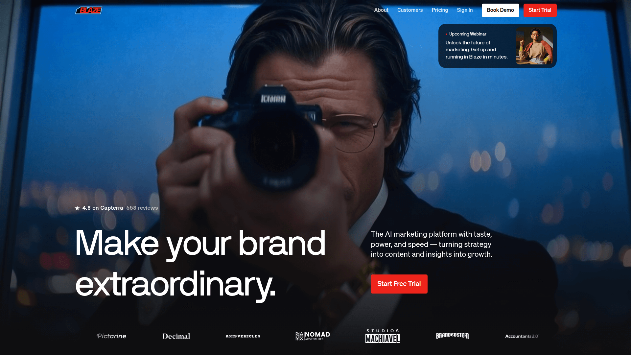The image size is (631, 355).
Task: Click the Decimal brand logo
Action: tap(176, 336)
